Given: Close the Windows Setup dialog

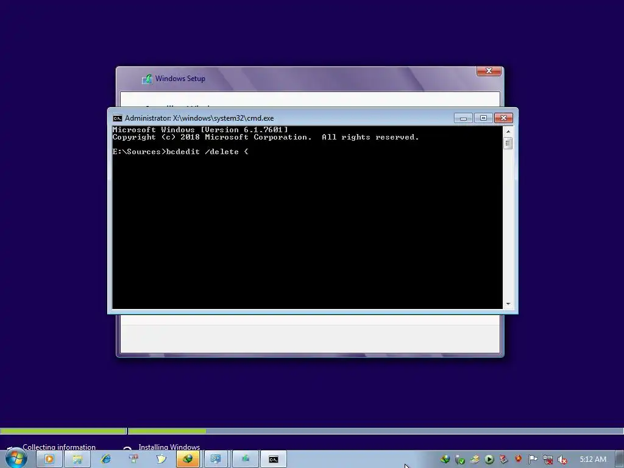Looking at the screenshot, I should 489,71.
